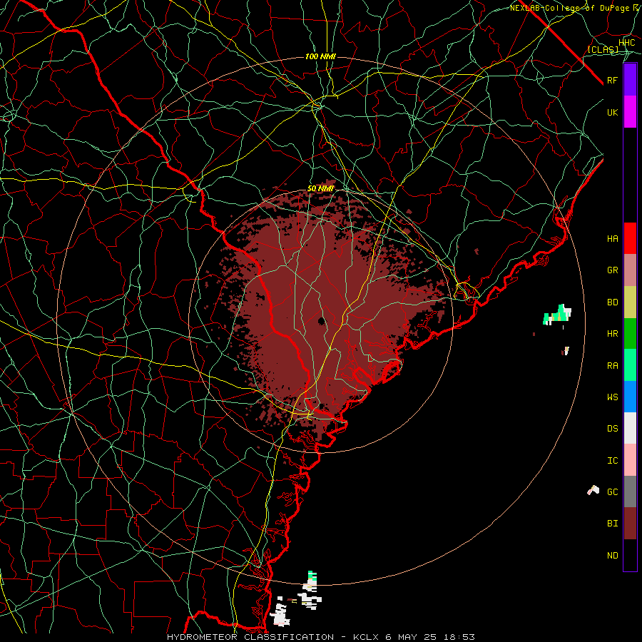
Task: Select the pinkish GR legend color swatch
Action: click(x=630, y=270)
